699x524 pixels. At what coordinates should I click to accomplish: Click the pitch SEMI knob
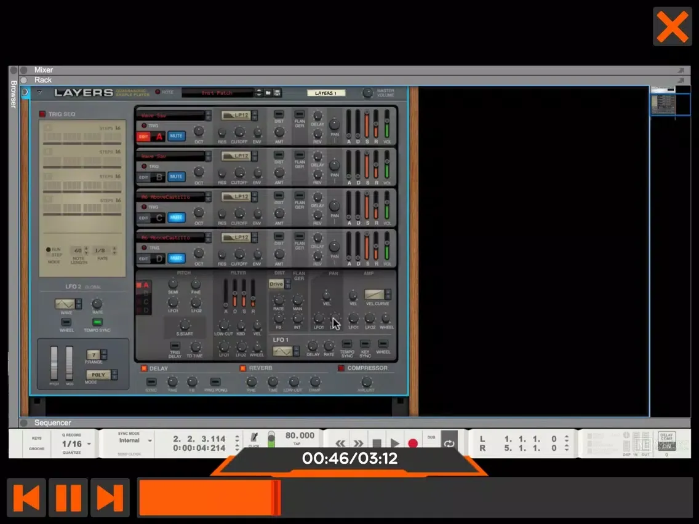[173, 284]
